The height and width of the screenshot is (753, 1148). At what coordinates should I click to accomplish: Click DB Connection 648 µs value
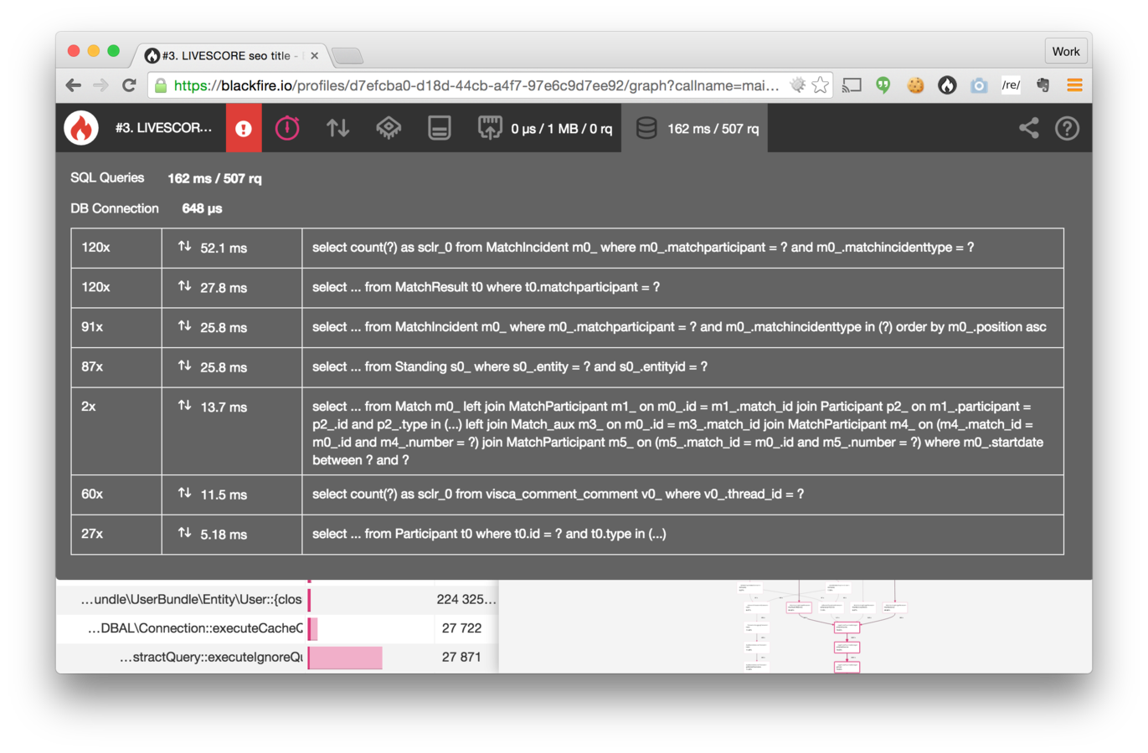(x=202, y=208)
